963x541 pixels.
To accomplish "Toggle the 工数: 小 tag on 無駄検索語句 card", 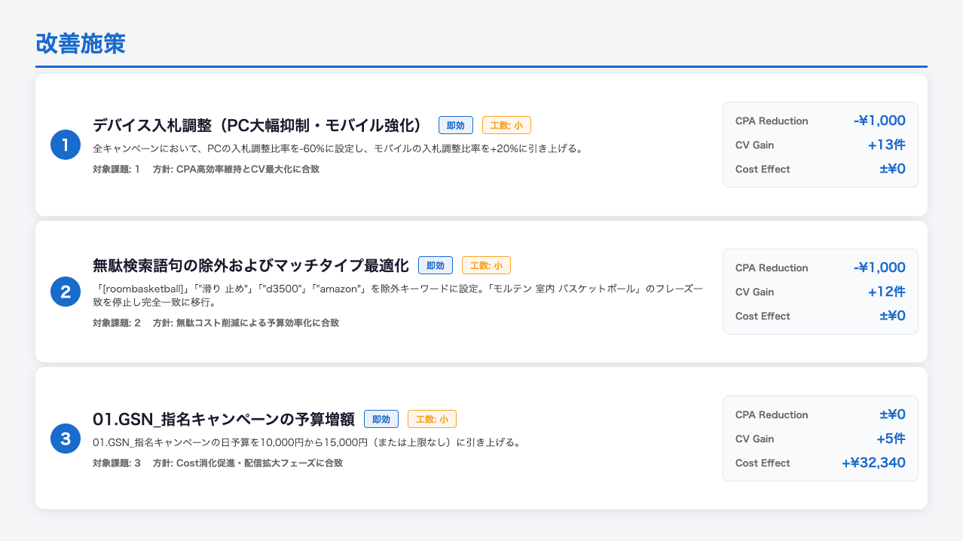I will pyautogui.click(x=486, y=265).
